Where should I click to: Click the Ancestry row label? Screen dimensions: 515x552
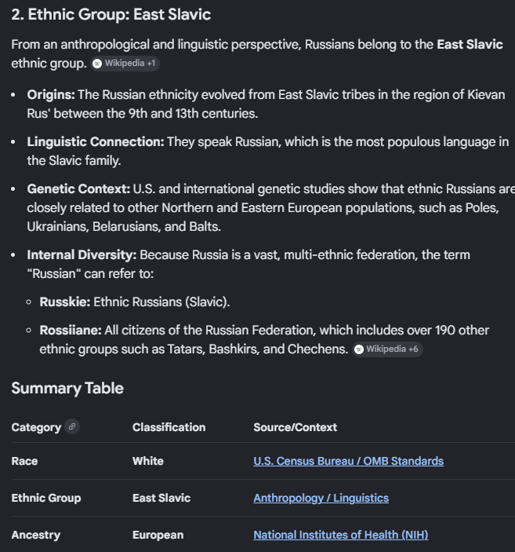[35, 535]
